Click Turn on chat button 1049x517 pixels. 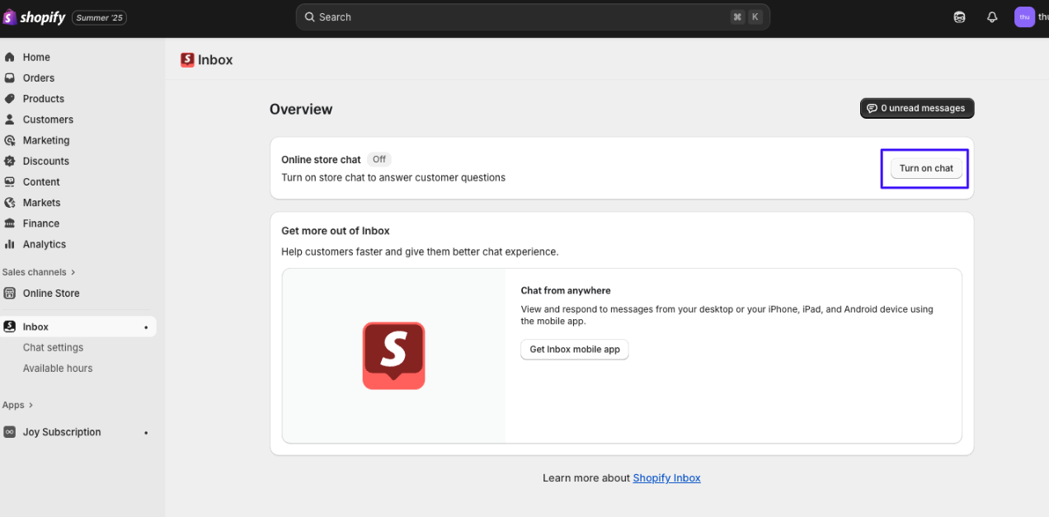tap(926, 168)
